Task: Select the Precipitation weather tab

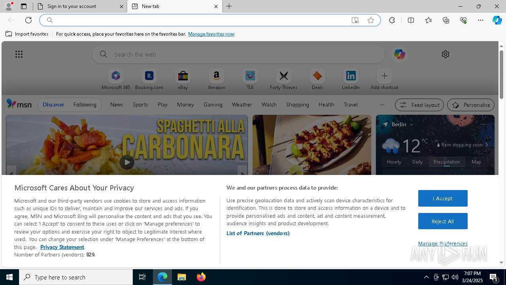Action: [x=447, y=162]
